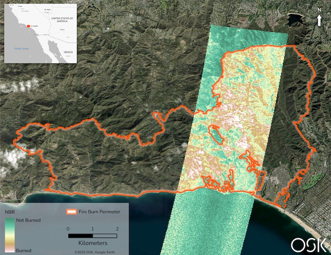331x255 pixels.
Task: Click the UNITED STATES OF AMERICA label
Action: (62, 20)
